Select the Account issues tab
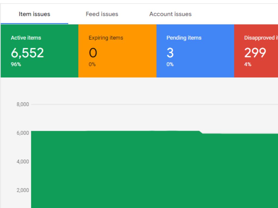Screen dimensions: 278x208 click(x=170, y=14)
